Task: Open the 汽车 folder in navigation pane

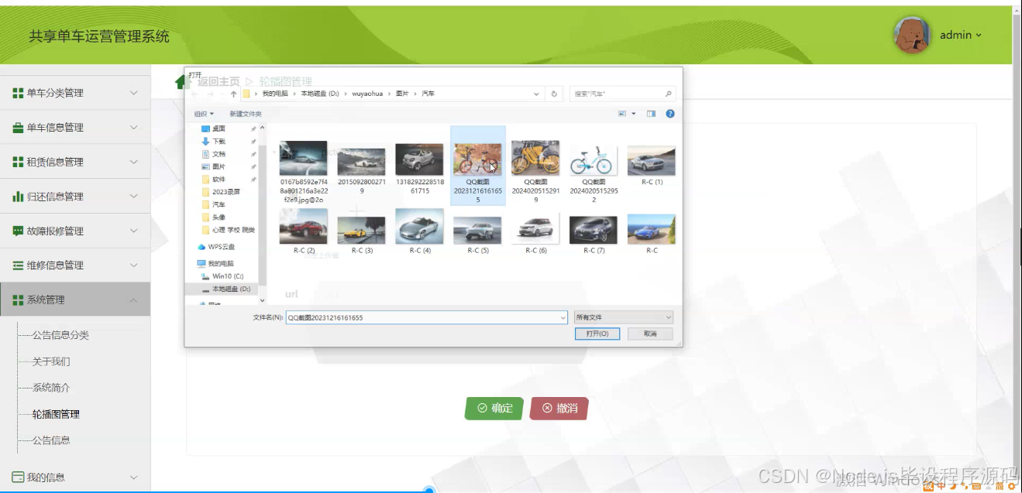Action: pos(219,204)
